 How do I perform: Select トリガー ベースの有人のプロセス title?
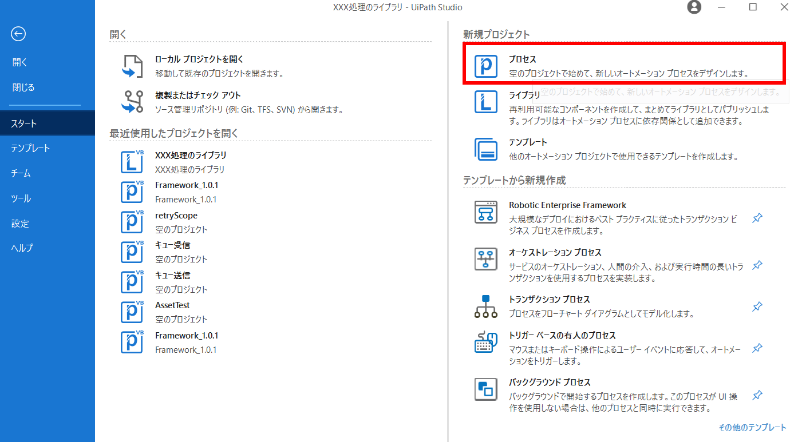tap(562, 336)
